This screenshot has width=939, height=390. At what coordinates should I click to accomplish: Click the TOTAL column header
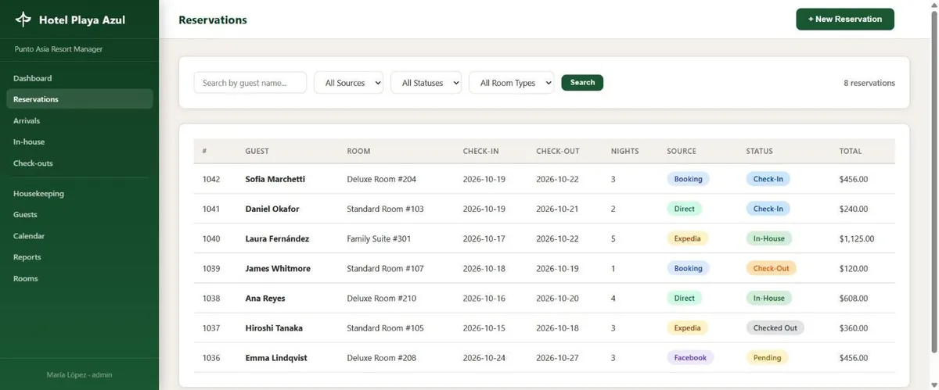pyautogui.click(x=851, y=152)
